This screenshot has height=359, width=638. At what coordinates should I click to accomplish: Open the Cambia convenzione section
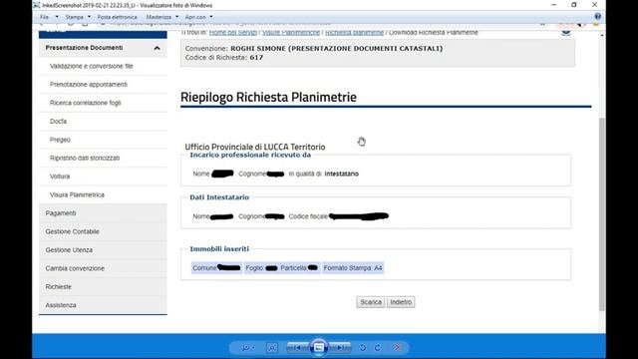pyautogui.click(x=103, y=268)
